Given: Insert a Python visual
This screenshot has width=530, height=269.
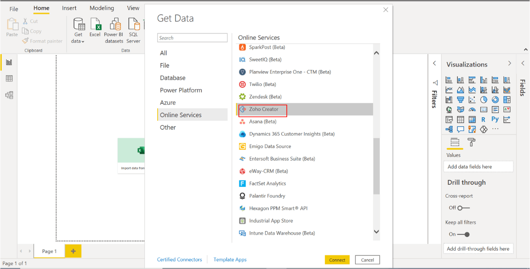Looking at the screenshot, I should pyautogui.click(x=495, y=118).
